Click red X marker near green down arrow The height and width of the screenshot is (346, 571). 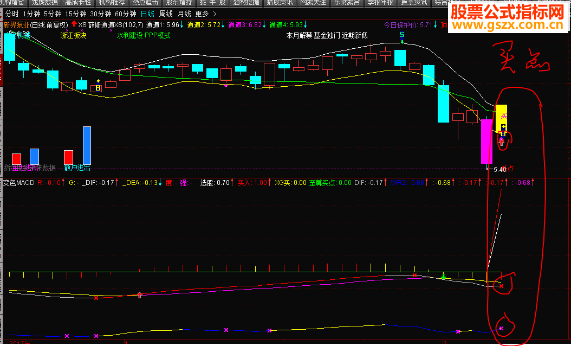[415, 275]
